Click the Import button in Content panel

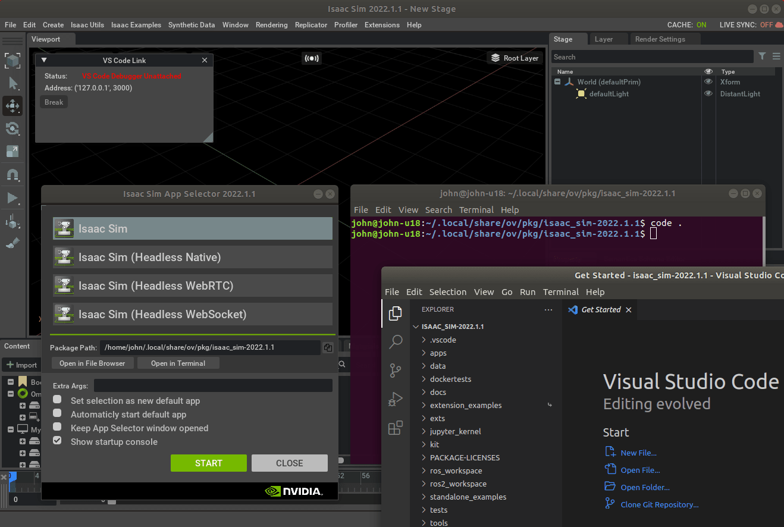pyautogui.click(x=21, y=365)
